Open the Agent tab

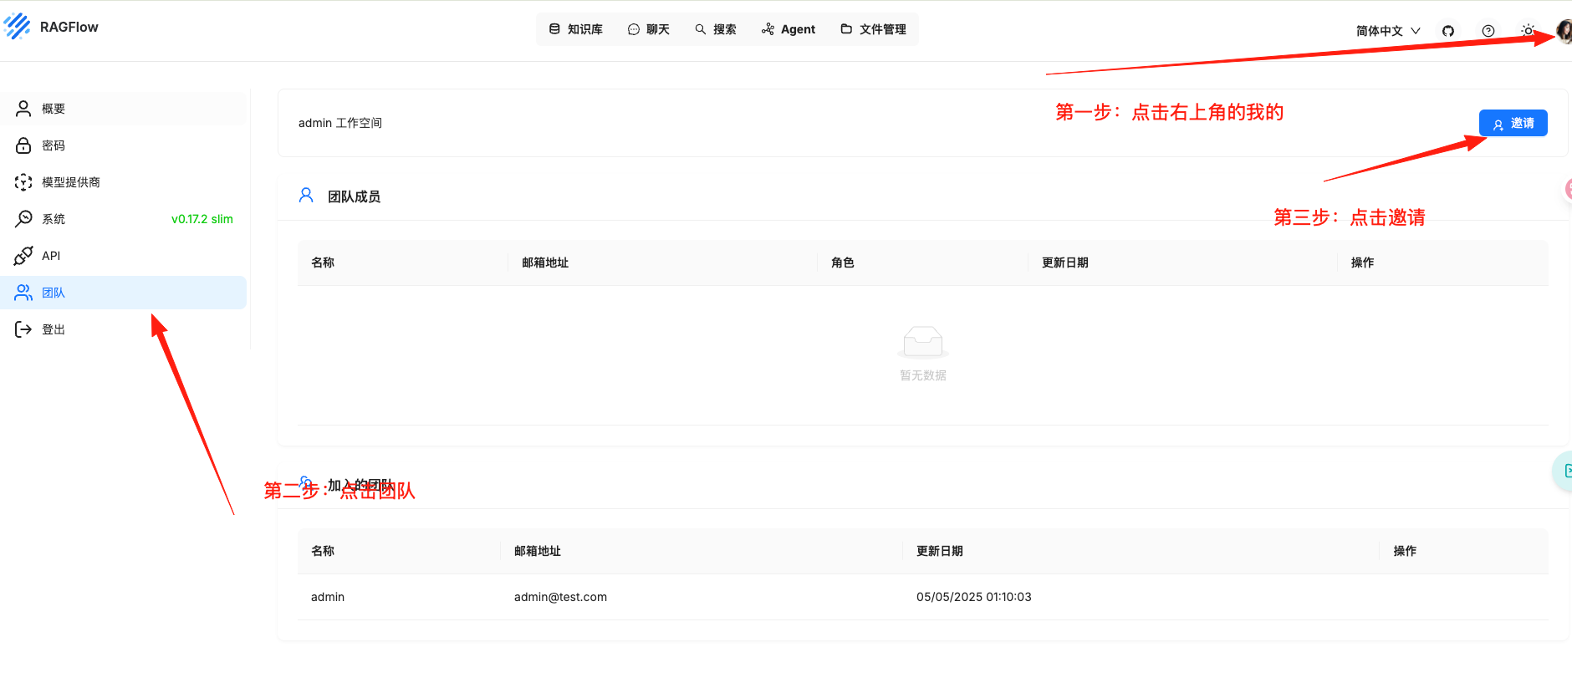pos(789,29)
